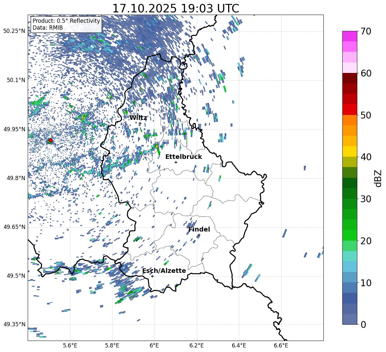Image resolution: width=386 pixels, height=352 pixels.
Task: Click the red radar site marker
Action: (x=50, y=140)
